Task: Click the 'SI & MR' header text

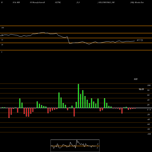Action: coord(16,2)
